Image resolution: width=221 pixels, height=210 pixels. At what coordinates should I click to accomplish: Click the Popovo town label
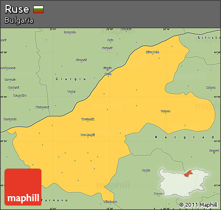click(x=158, y=193)
